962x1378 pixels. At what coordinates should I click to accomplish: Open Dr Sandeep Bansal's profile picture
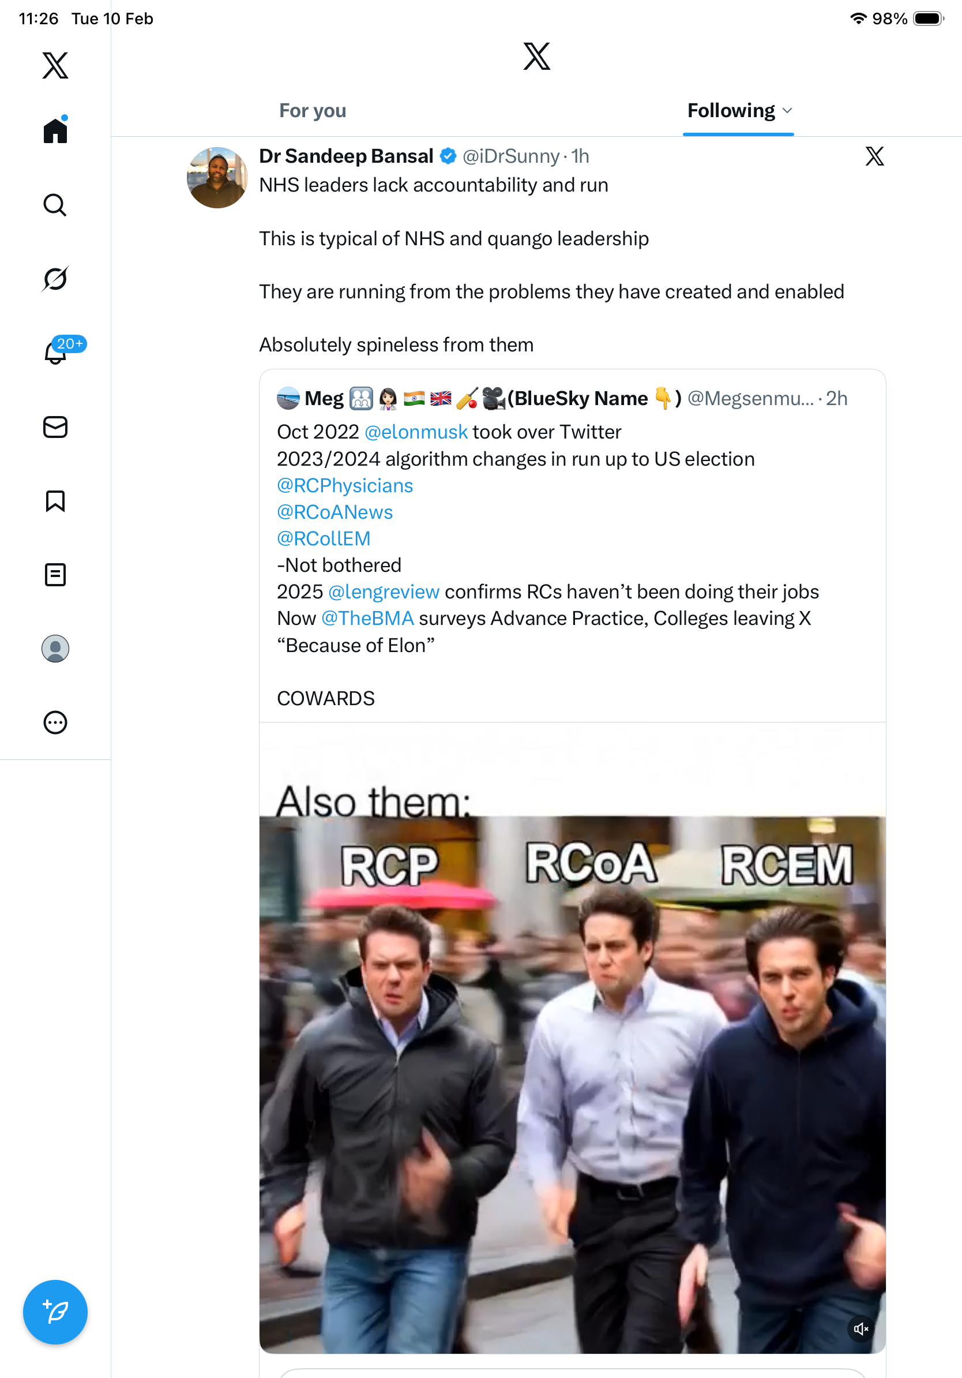tap(217, 178)
